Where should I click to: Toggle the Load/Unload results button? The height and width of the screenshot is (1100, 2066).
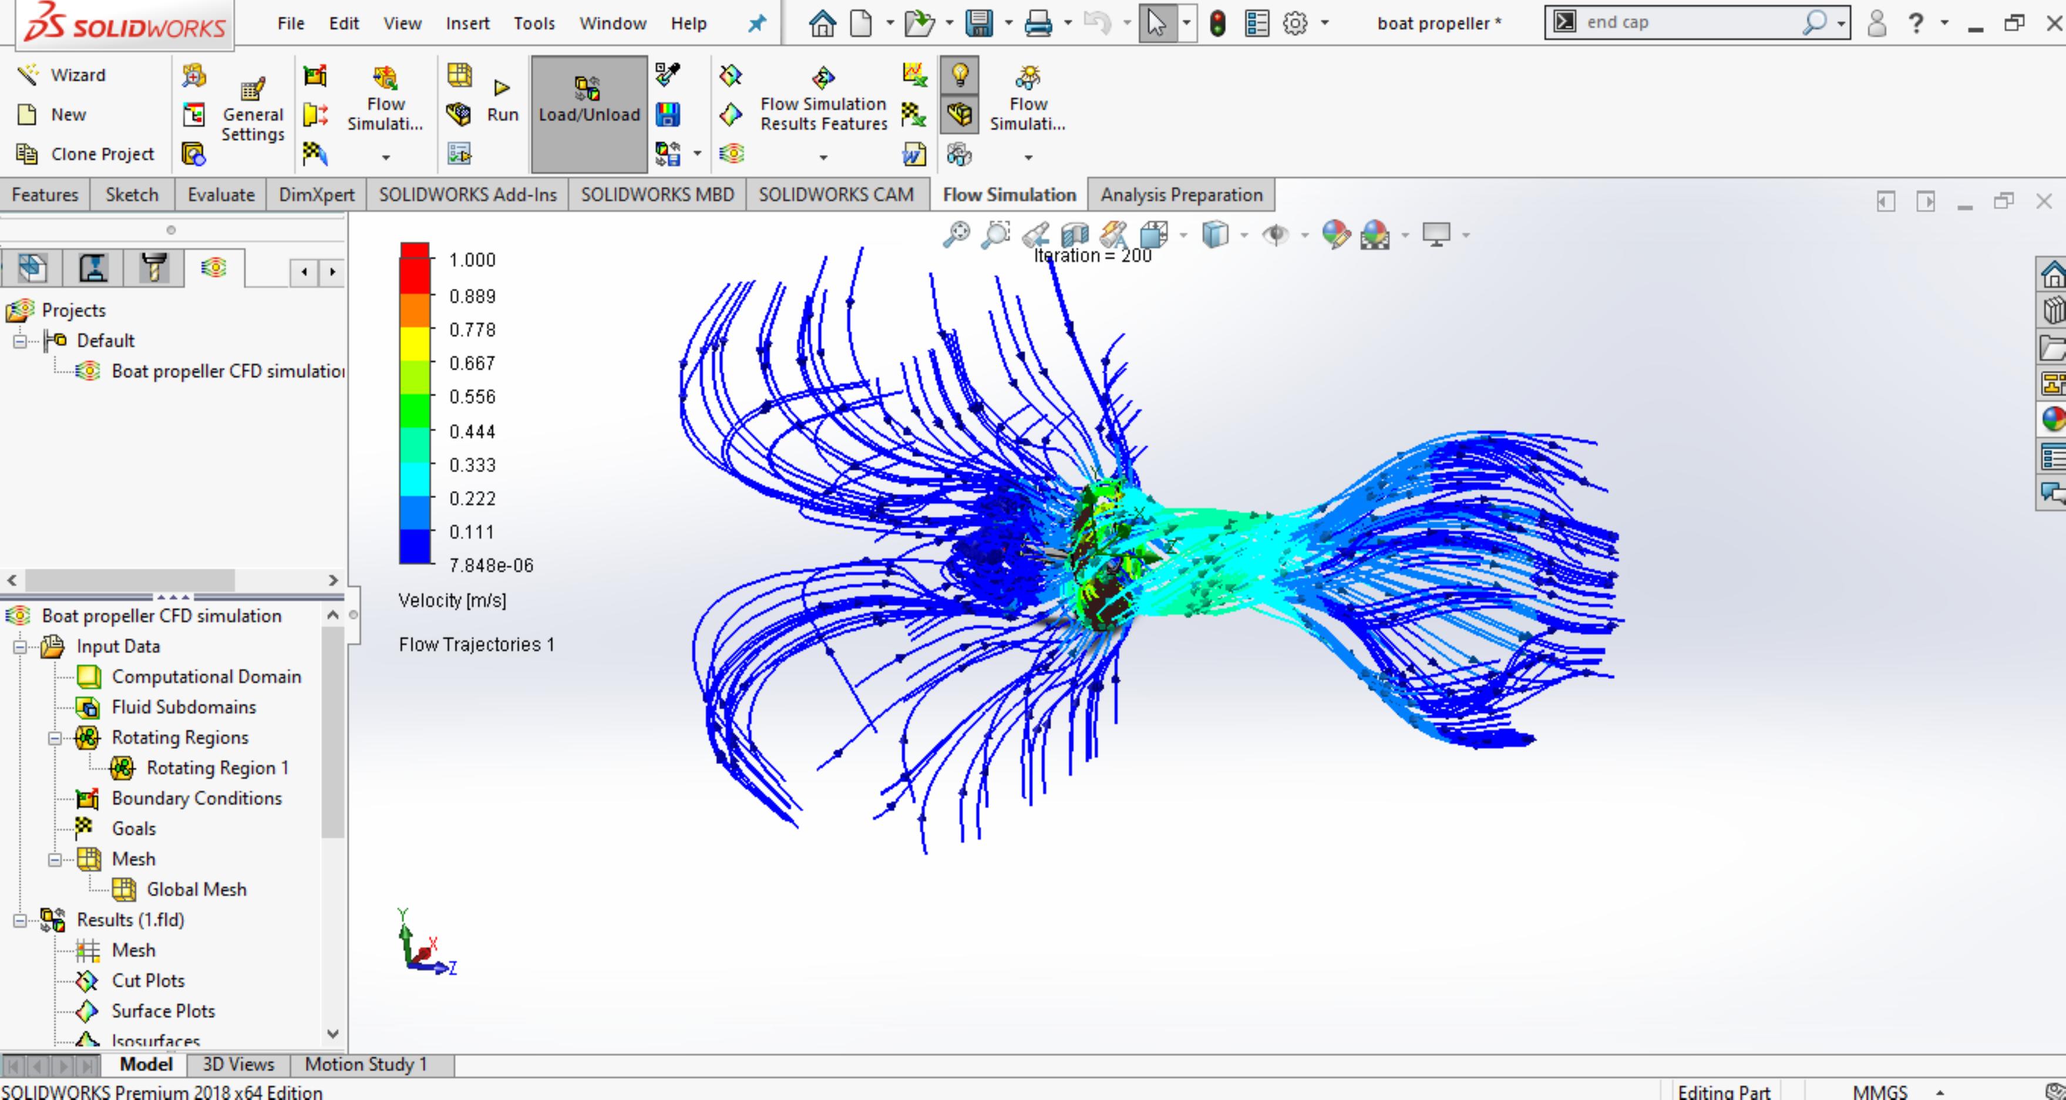point(588,114)
